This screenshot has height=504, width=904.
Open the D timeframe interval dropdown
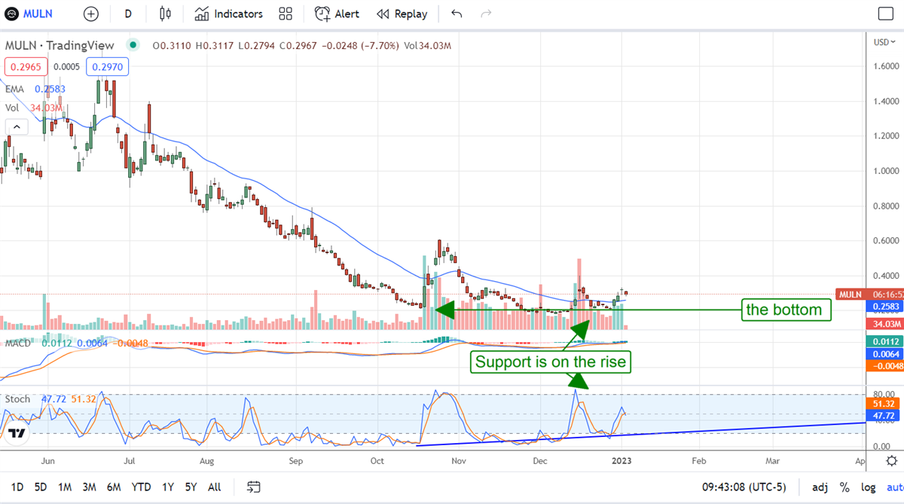coord(128,14)
